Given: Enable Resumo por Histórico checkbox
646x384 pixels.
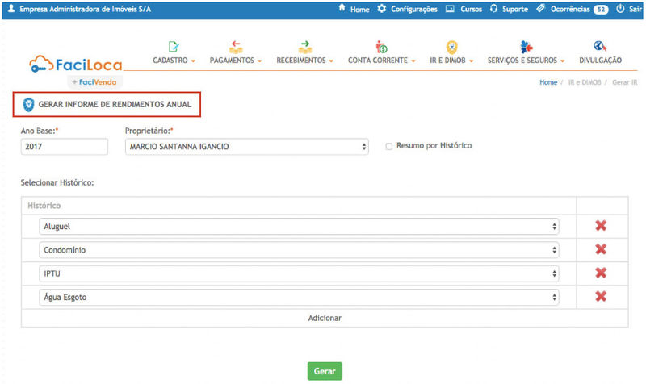Looking at the screenshot, I should click(x=389, y=147).
